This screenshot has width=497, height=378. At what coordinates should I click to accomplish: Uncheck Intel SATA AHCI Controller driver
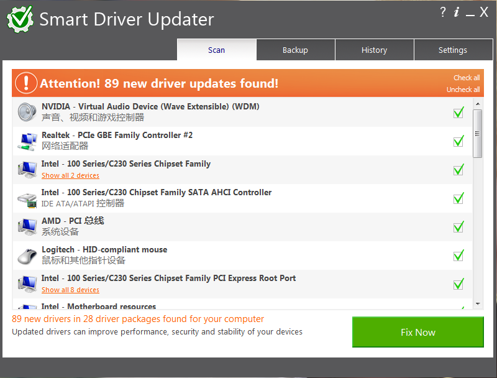pyautogui.click(x=458, y=198)
